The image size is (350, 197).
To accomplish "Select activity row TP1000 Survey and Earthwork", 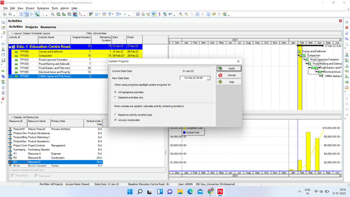I will pos(77,52).
